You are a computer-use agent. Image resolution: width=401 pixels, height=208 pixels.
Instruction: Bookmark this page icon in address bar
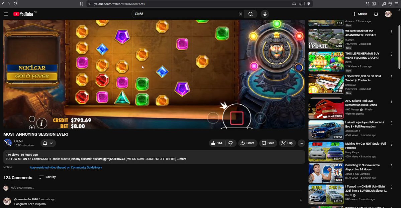click(x=81, y=4)
